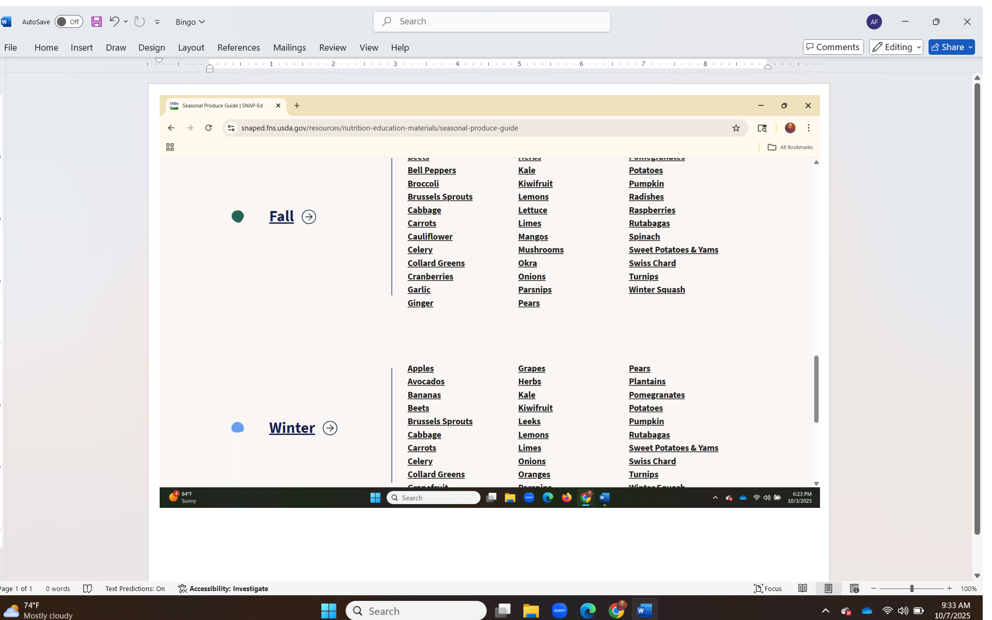This screenshot has height=620, width=992.
Task: Open the spelling proofing icon in the status bar
Action: 88,588
